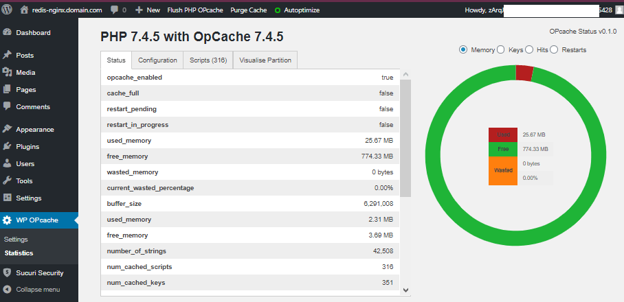Click the home icon for redis-nginx.domain.com
The height and width of the screenshot is (302, 624).
point(24,10)
